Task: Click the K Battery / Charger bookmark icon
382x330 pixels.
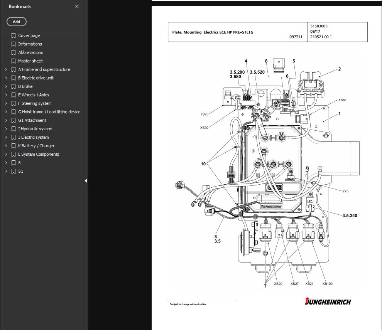Action: click(x=14, y=146)
